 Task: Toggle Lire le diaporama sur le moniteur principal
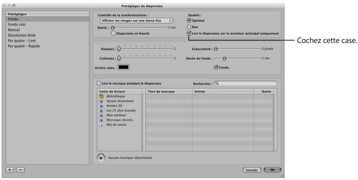coord(189,33)
